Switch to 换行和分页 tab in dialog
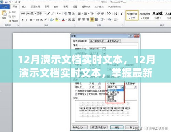 point(97,41)
